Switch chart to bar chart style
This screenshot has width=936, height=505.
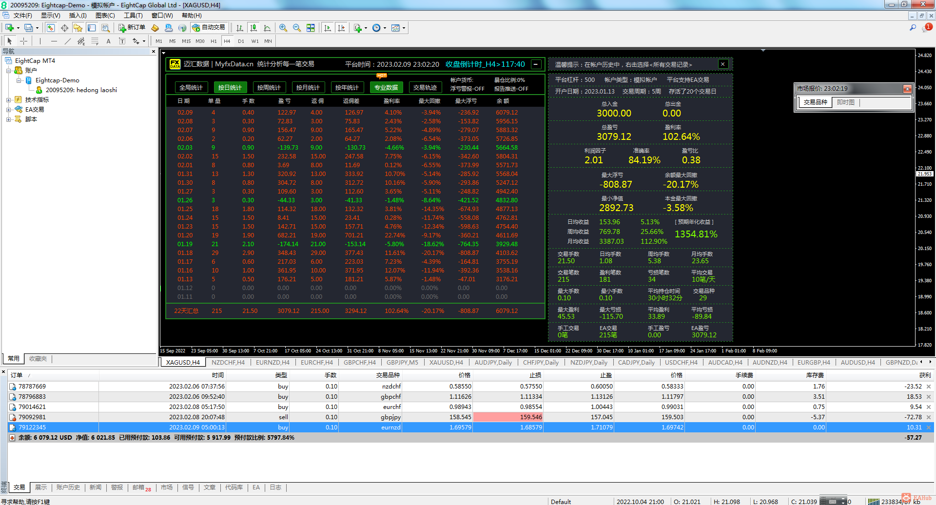tap(240, 28)
